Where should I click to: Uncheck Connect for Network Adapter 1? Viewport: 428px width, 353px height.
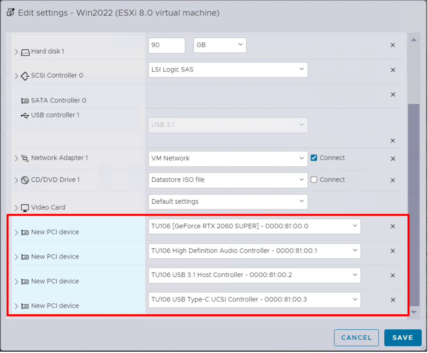pos(314,158)
